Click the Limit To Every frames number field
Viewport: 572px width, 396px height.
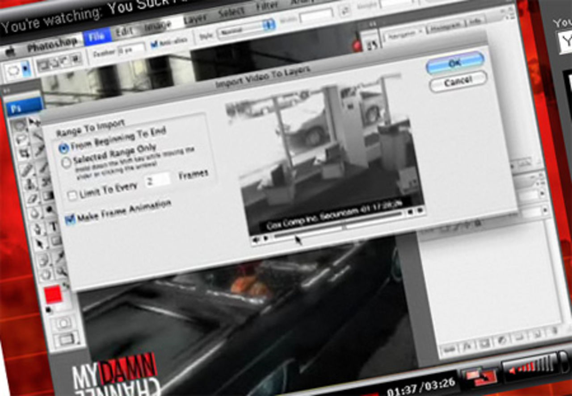(x=157, y=179)
